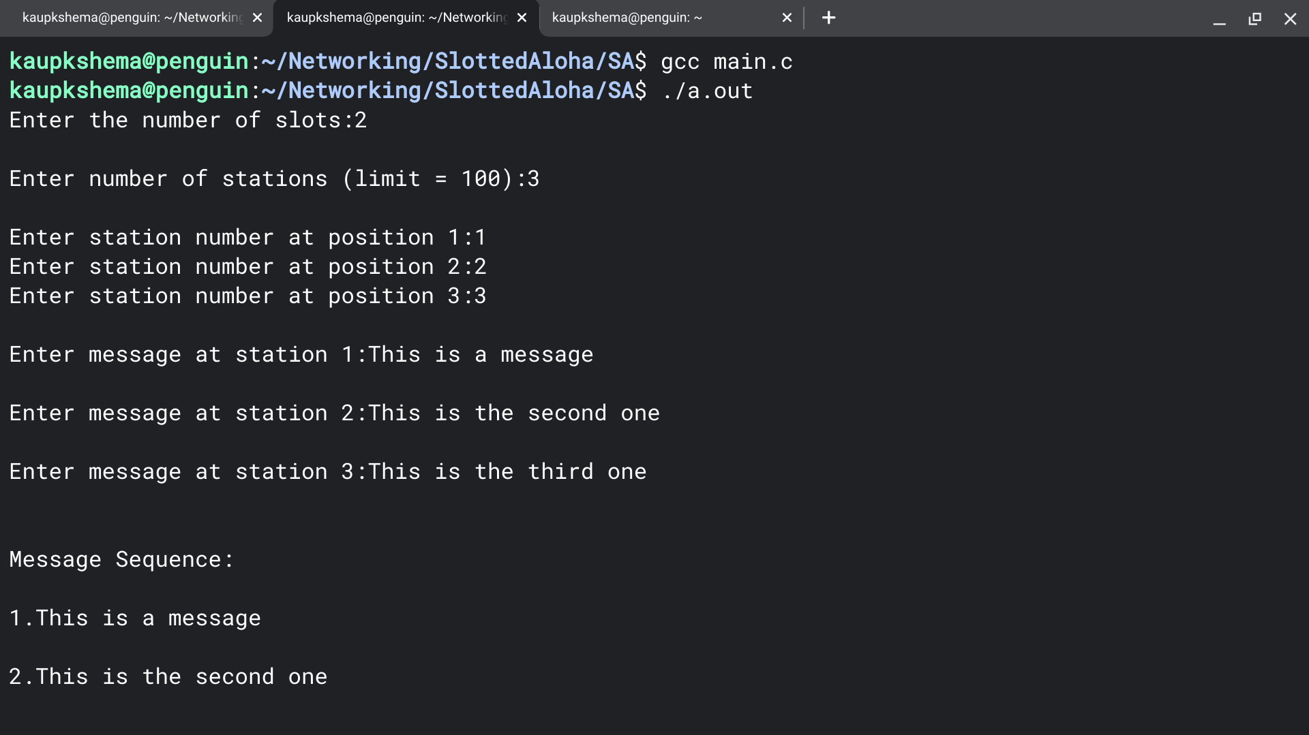Restore down the terminal window
The height and width of the screenshot is (735, 1309).
pos(1254,19)
